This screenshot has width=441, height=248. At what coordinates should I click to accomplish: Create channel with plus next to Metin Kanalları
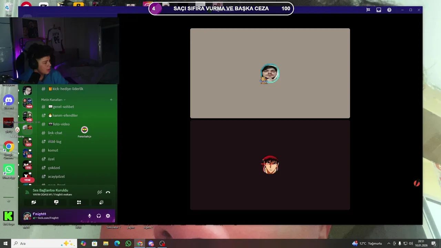coord(111,100)
